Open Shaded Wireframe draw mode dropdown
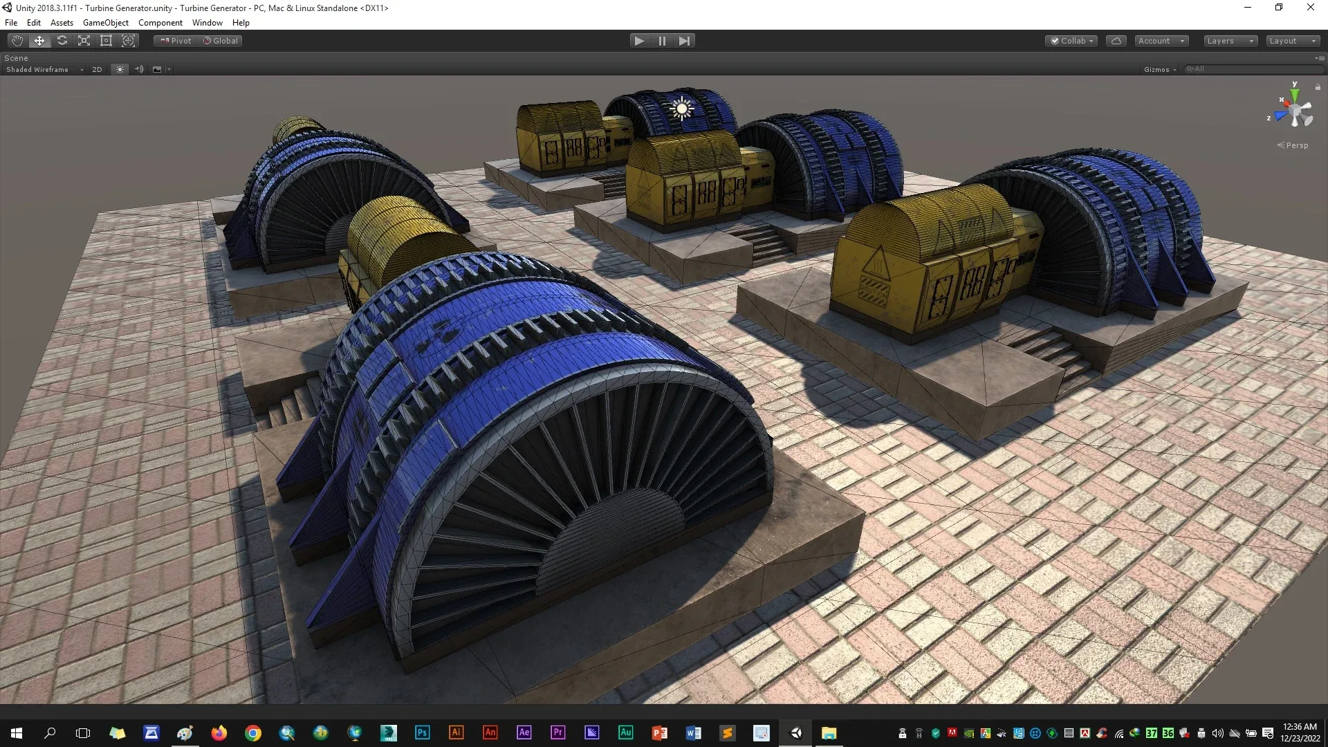1328x747 pixels. point(44,69)
